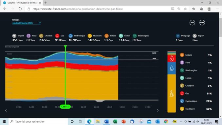Click the Nucléaire 62% entry in right legend
This screenshot has height=125, width=222.
[x=196, y=109]
